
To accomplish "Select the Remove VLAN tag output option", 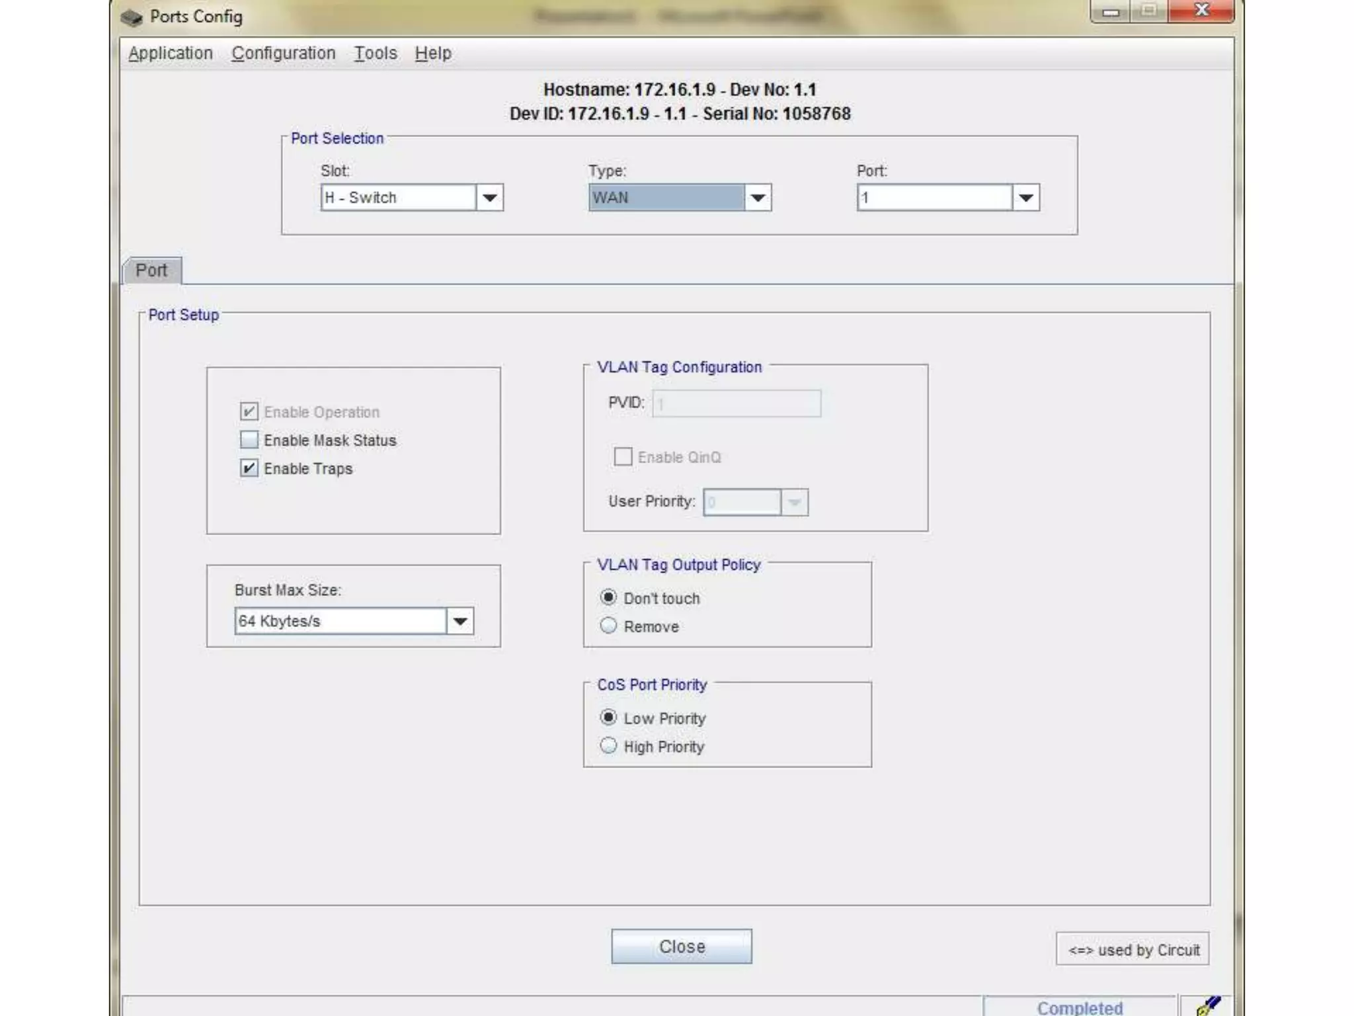I will (x=608, y=626).
